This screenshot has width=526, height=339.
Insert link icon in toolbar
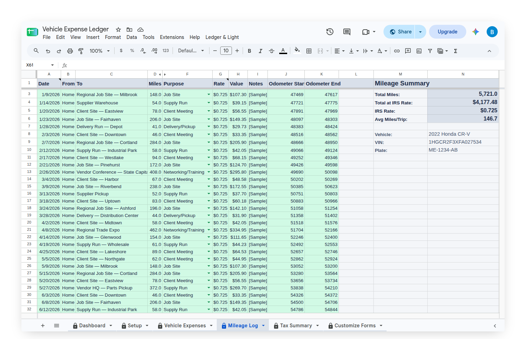397,51
